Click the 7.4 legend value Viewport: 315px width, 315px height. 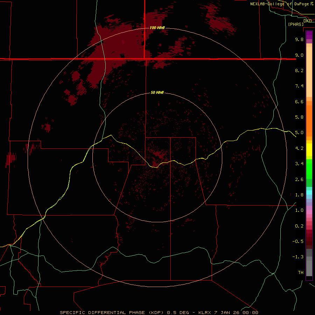pyautogui.click(x=299, y=86)
